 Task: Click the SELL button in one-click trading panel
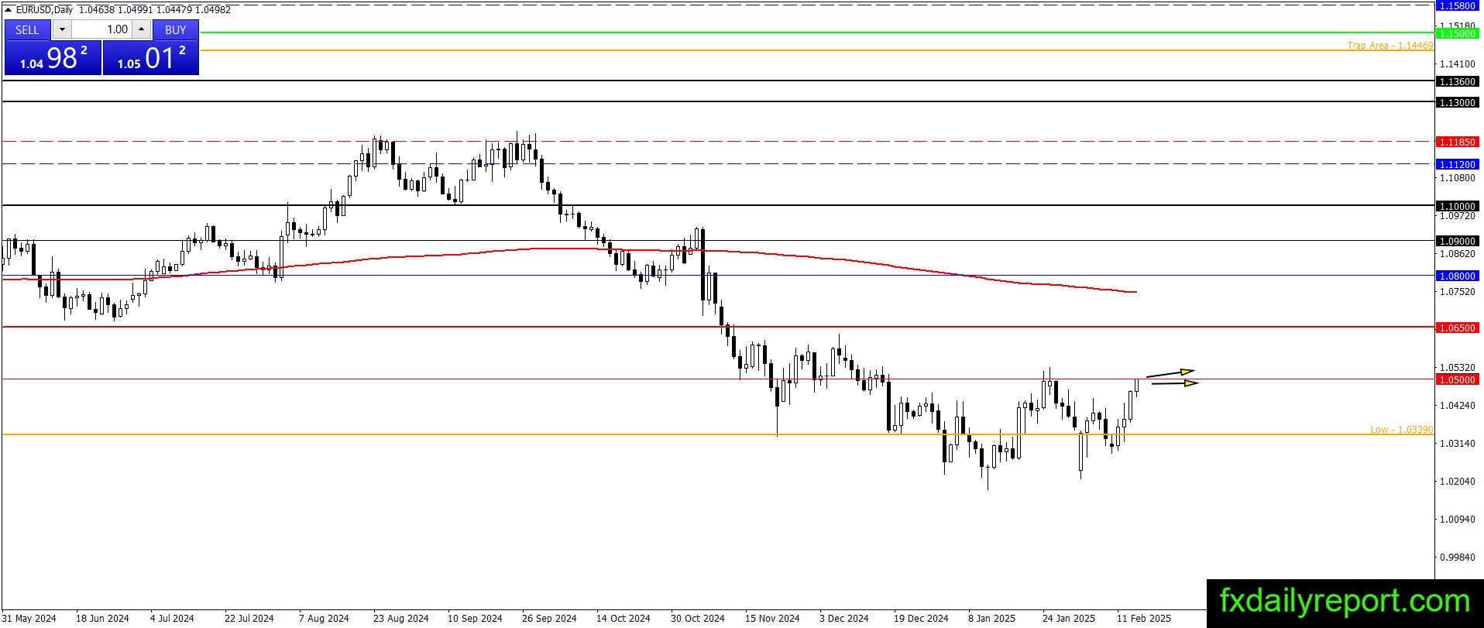27,29
